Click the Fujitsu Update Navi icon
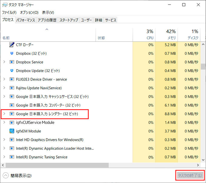 12,88
